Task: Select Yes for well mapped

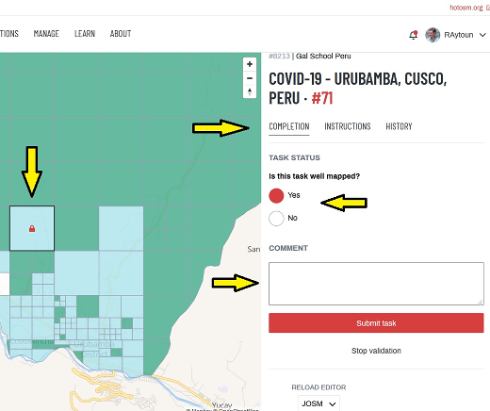Action: (x=276, y=196)
